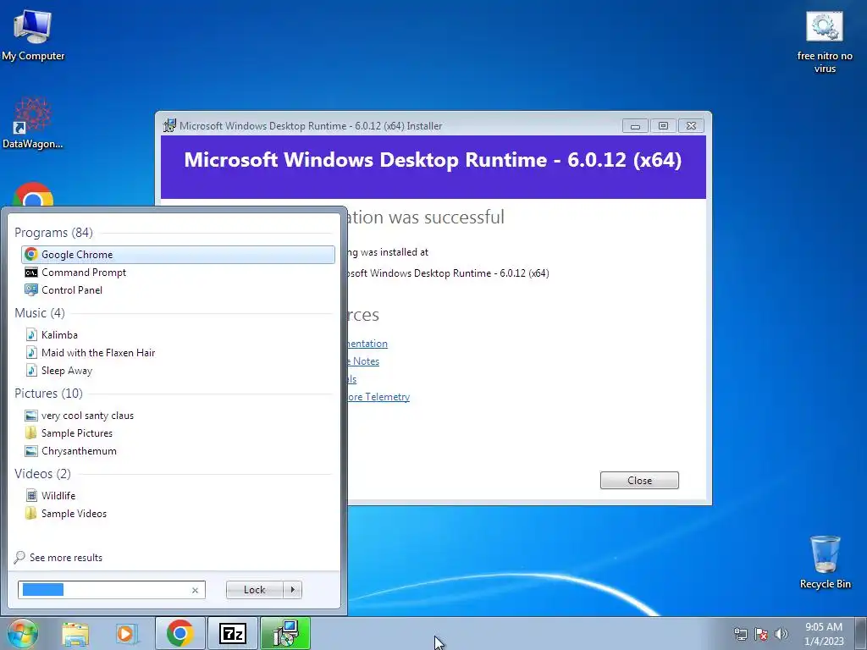Click the Command Prompt icon in results
Screen dimensions: 867x650
point(31,273)
